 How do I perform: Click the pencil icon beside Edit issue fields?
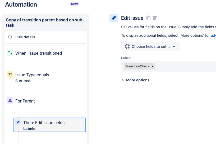click(x=18, y=122)
